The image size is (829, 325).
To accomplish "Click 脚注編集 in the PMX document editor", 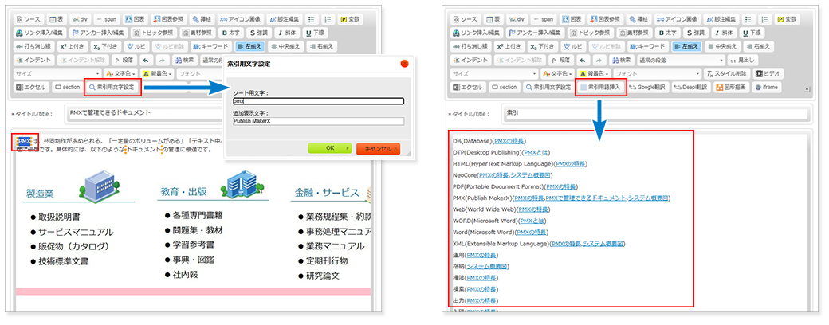I will tap(285, 19).
